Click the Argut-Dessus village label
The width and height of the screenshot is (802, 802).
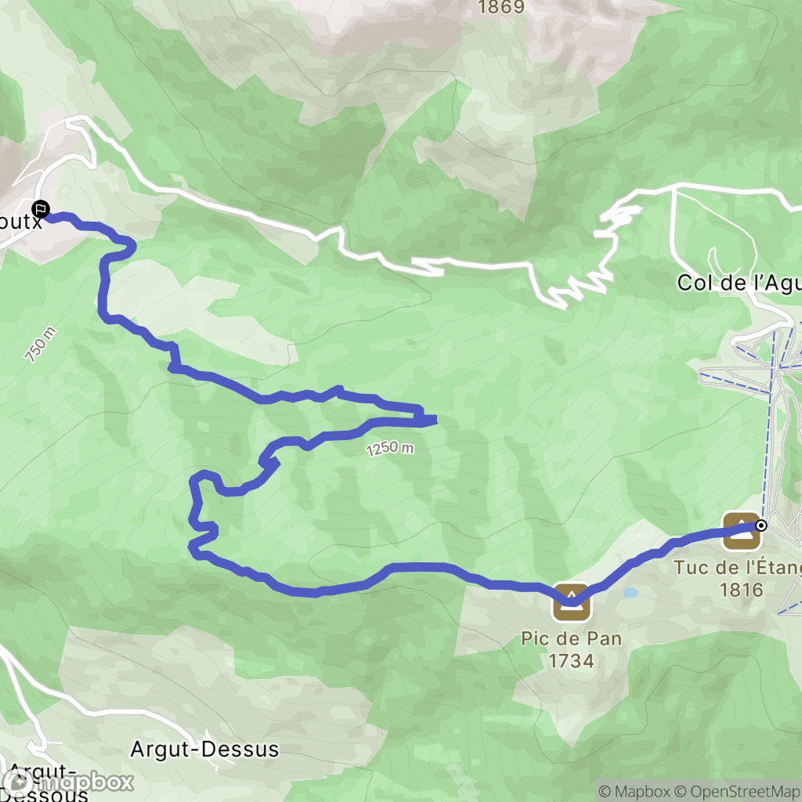tap(204, 750)
